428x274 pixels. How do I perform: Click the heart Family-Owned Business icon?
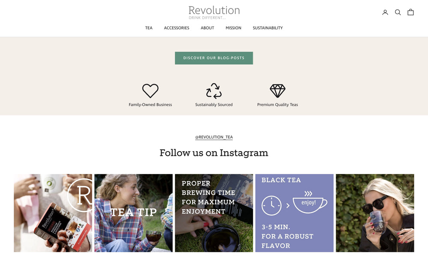tap(150, 90)
